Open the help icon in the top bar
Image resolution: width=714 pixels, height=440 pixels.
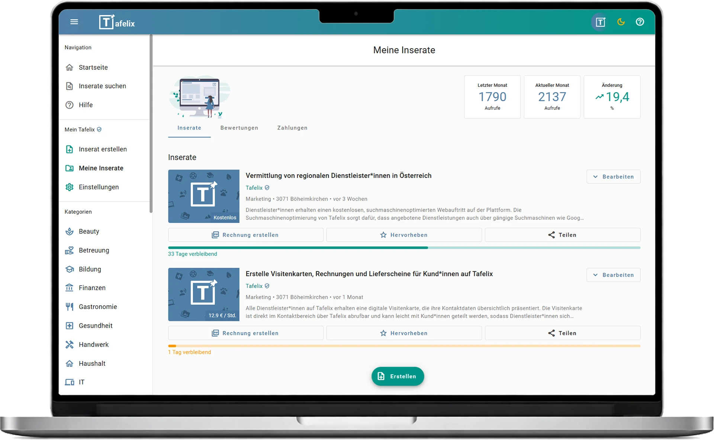pyautogui.click(x=640, y=22)
